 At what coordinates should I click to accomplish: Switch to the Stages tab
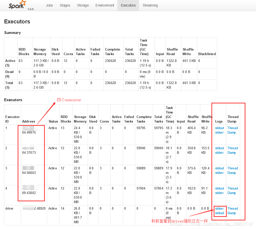point(65,5)
